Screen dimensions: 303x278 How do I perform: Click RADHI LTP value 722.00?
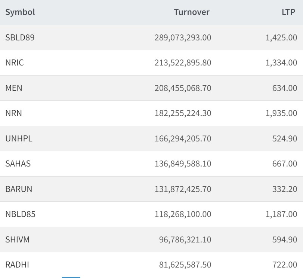[285, 265]
